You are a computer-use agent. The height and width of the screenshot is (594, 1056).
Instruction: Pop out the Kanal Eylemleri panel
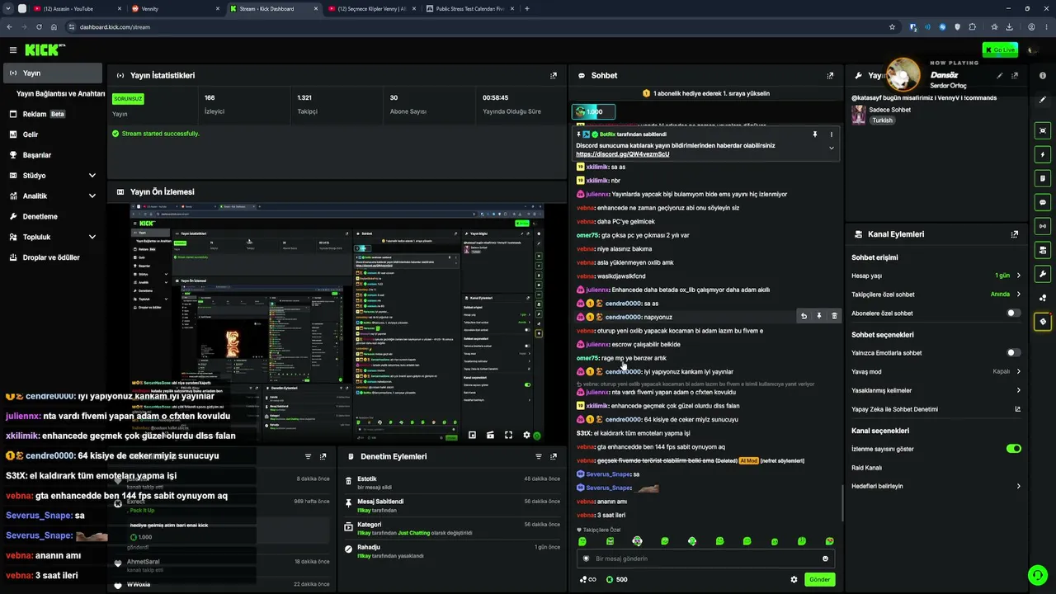pyautogui.click(x=1015, y=234)
